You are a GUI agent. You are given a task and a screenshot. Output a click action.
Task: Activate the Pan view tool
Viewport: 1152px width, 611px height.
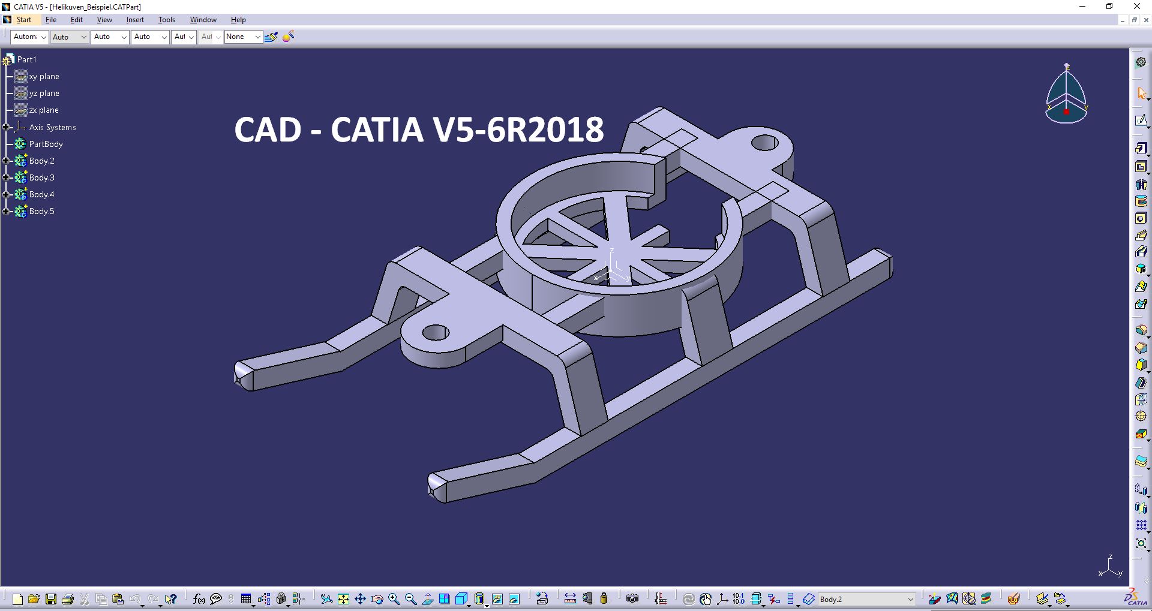coord(360,599)
